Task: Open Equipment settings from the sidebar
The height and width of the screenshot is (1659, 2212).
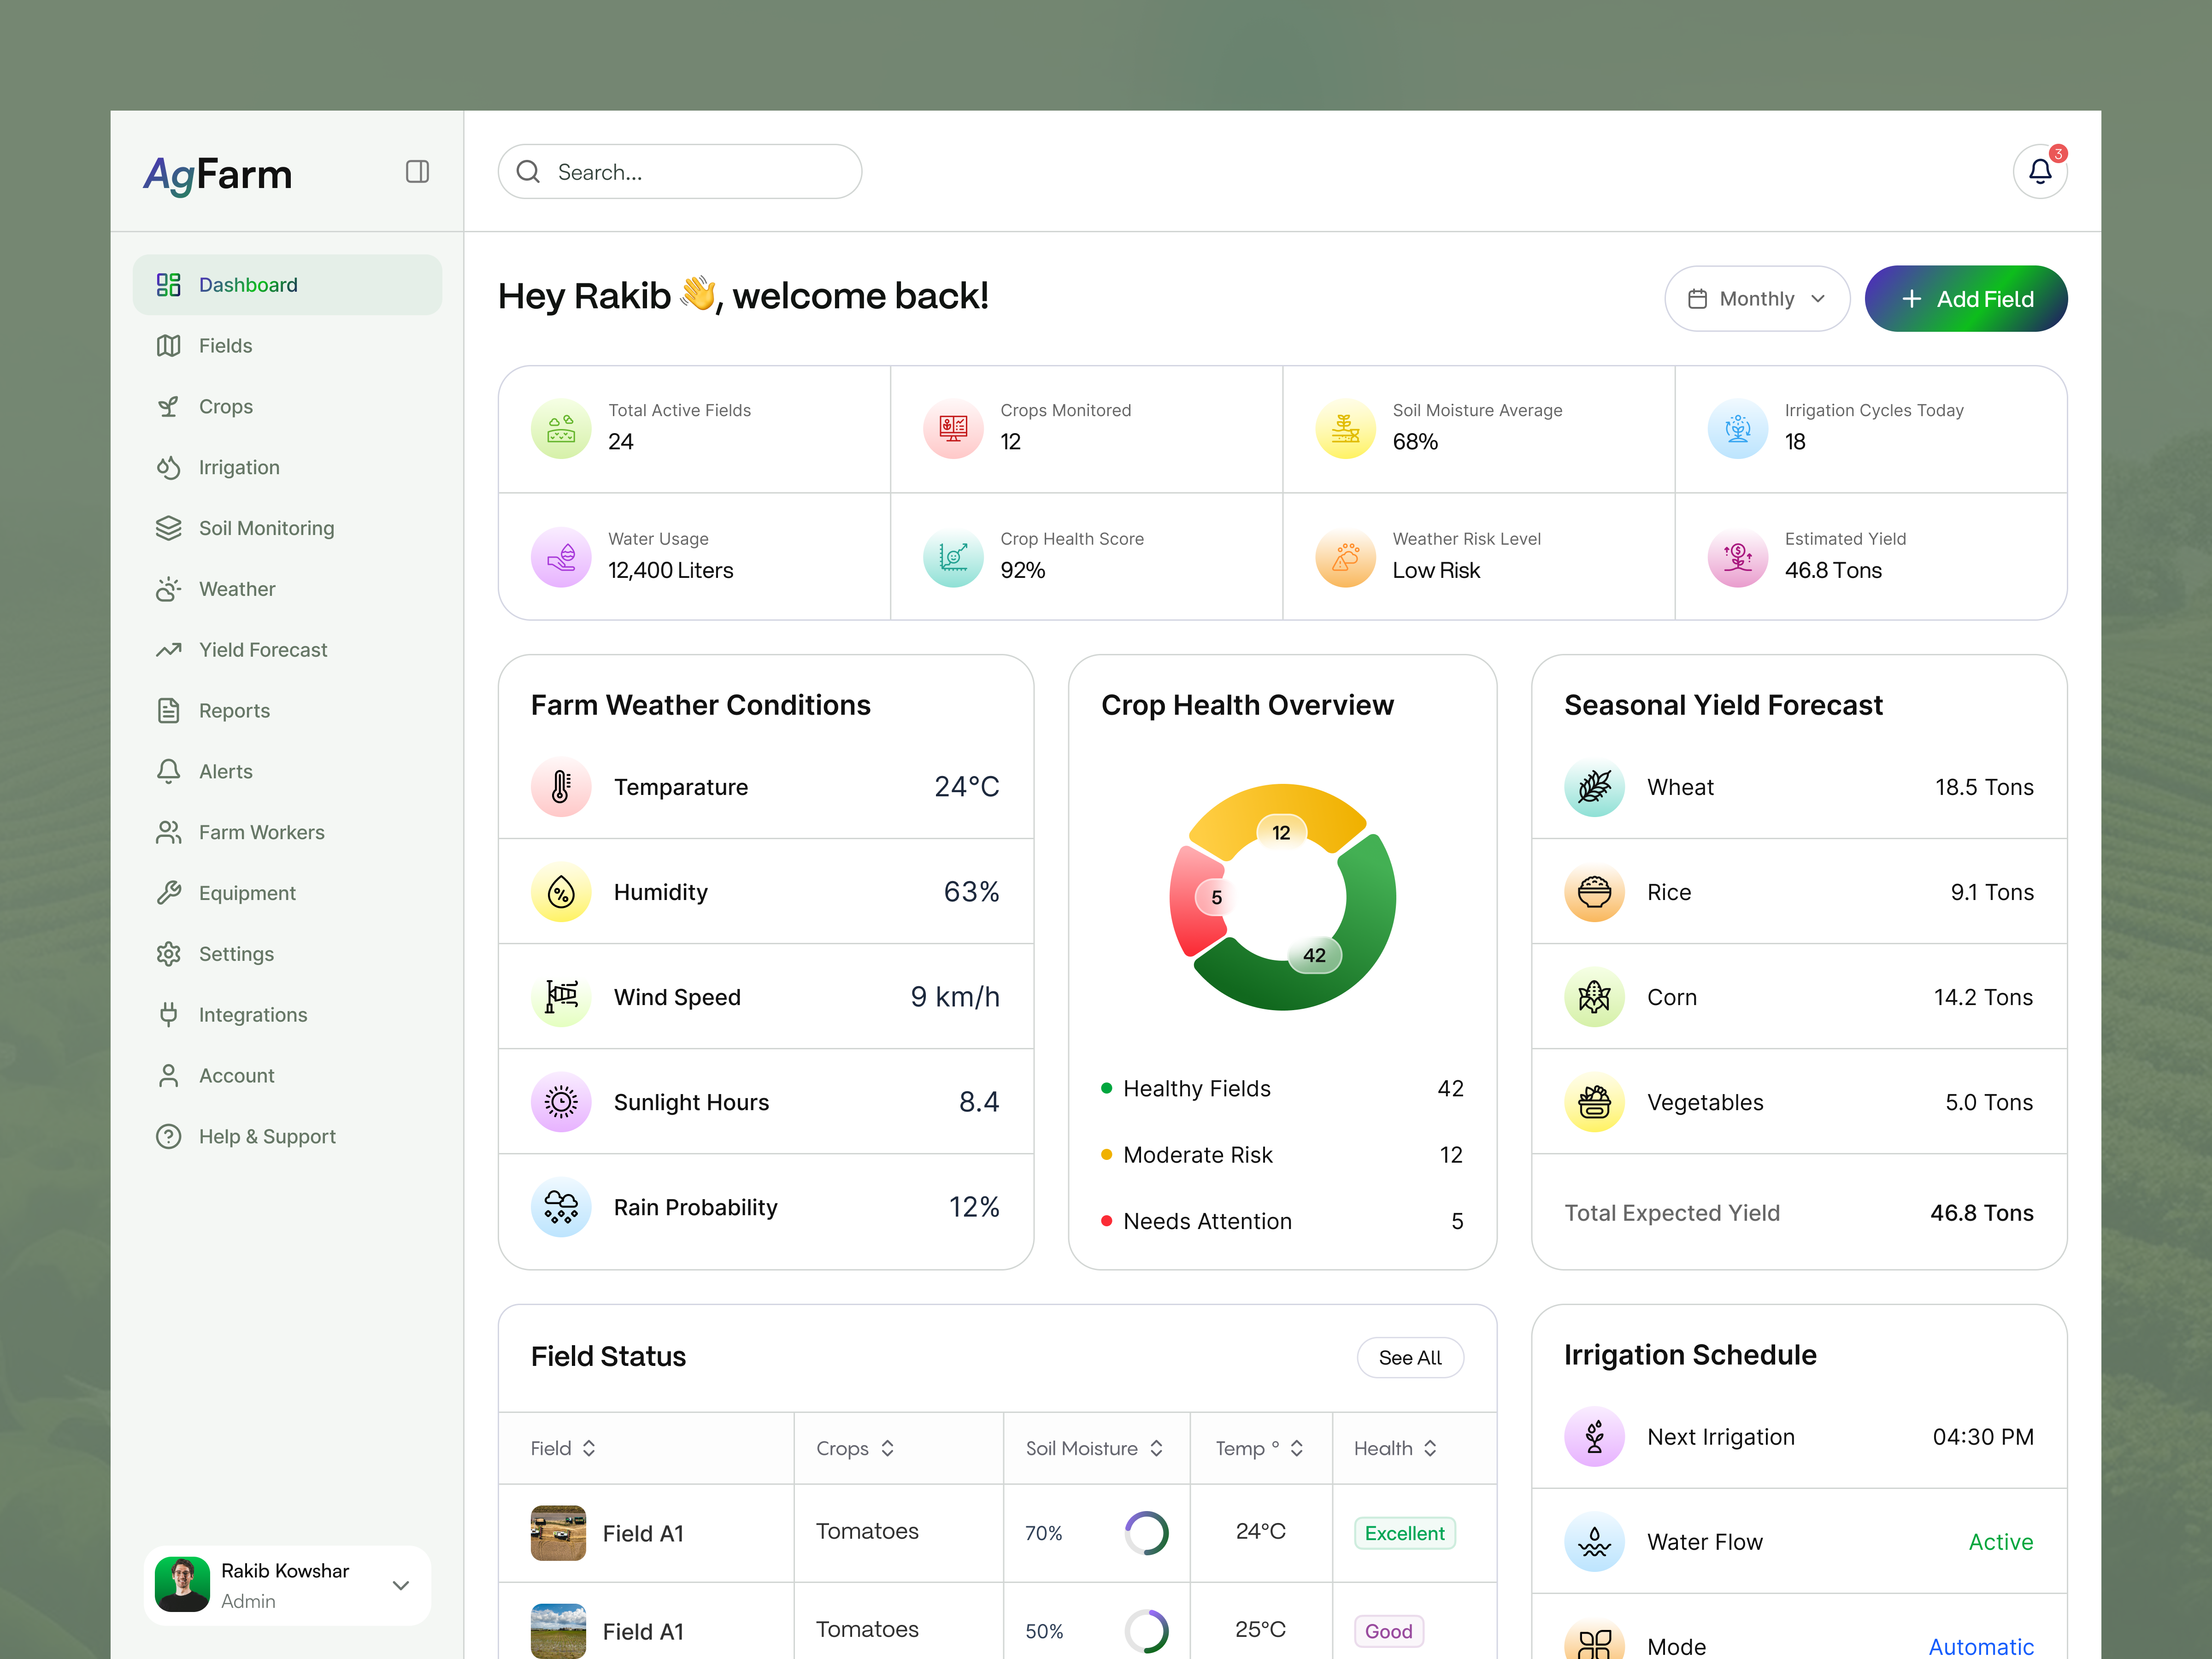Action: pyautogui.click(x=246, y=893)
